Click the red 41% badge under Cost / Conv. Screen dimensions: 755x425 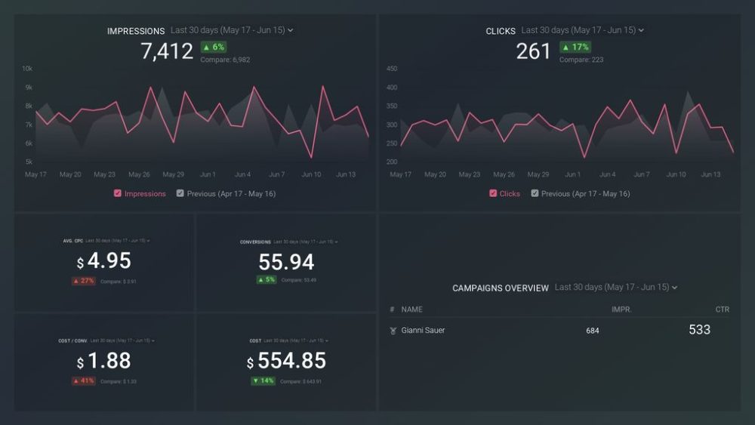[x=84, y=381]
